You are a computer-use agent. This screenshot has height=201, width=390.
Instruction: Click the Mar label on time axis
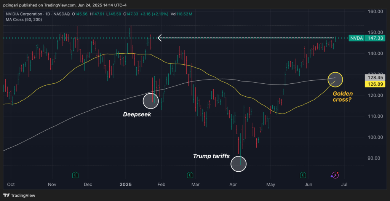click(195, 185)
